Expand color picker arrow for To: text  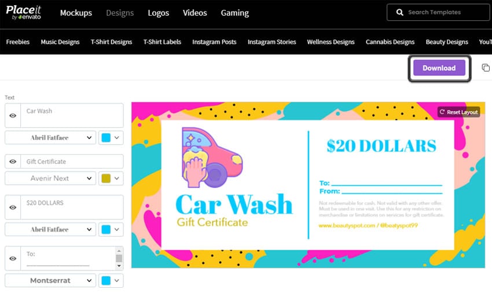click(x=117, y=280)
